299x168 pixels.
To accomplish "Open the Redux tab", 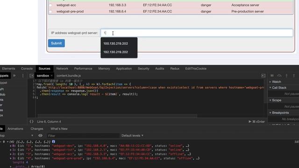I will coord(175,69).
